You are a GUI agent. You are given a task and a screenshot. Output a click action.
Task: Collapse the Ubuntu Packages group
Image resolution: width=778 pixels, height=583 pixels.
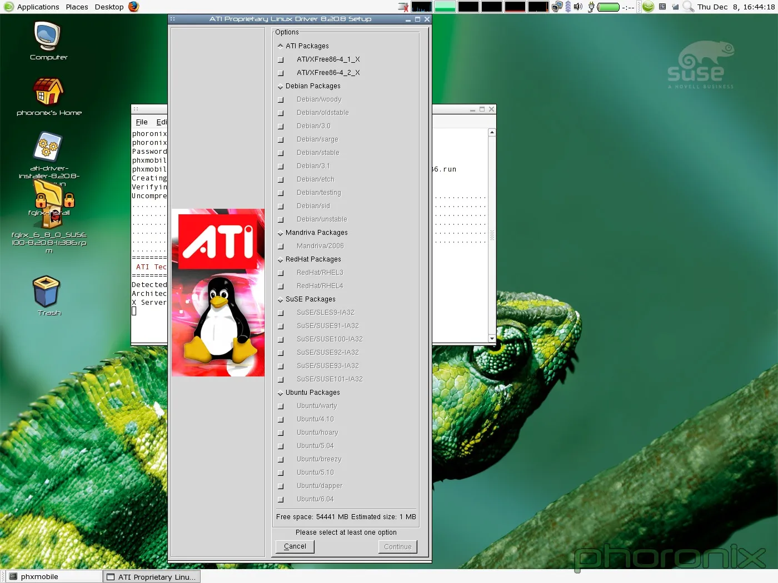(281, 393)
